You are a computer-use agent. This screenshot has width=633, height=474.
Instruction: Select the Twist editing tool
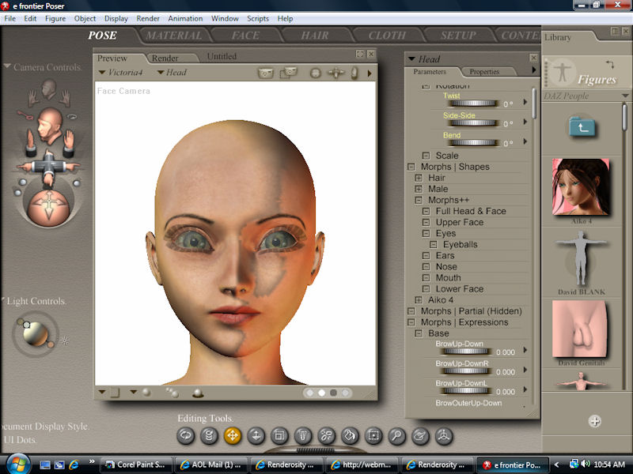[210, 434]
